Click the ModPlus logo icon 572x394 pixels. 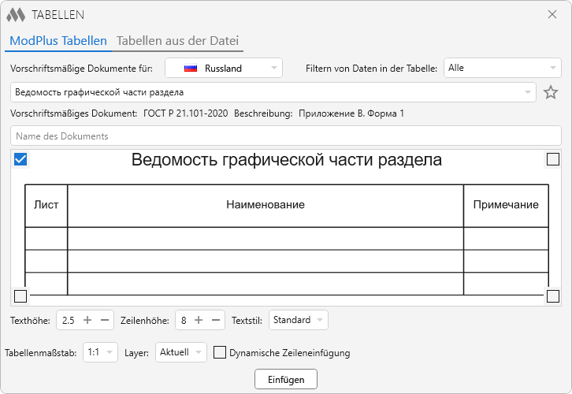pos(16,15)
